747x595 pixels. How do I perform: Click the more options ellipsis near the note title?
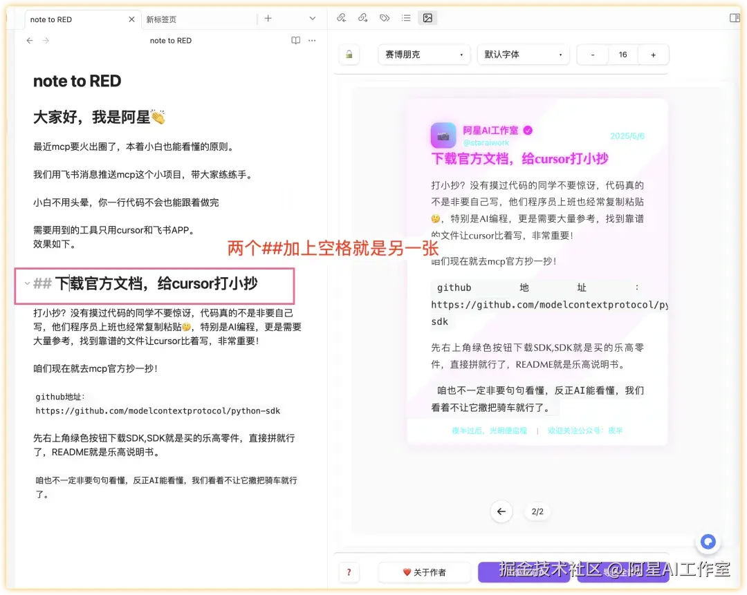point(312,41)
